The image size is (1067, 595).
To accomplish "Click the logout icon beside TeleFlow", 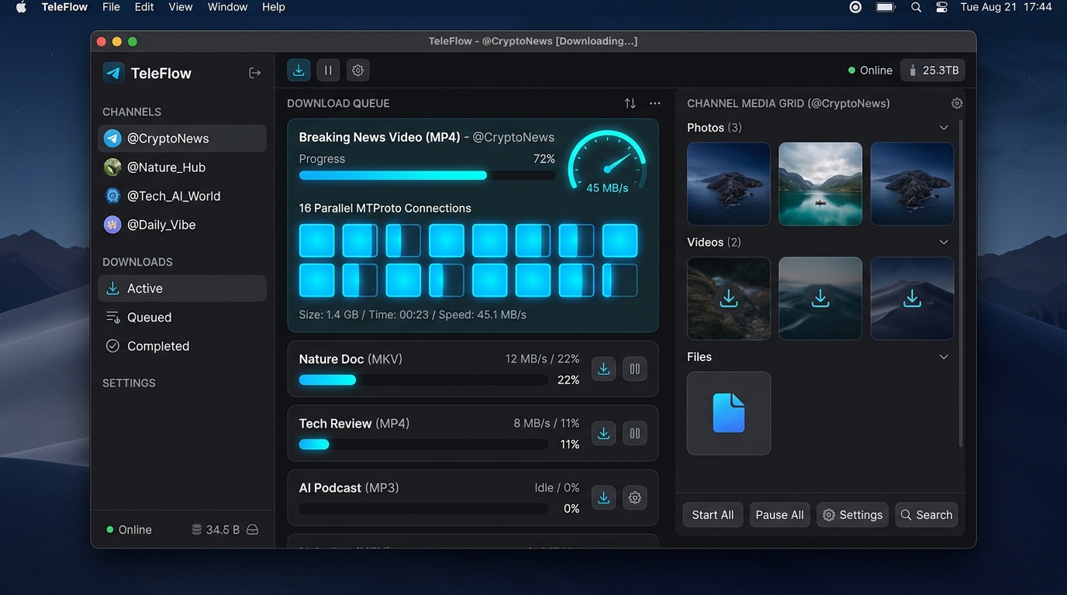I will click(254, 73).
